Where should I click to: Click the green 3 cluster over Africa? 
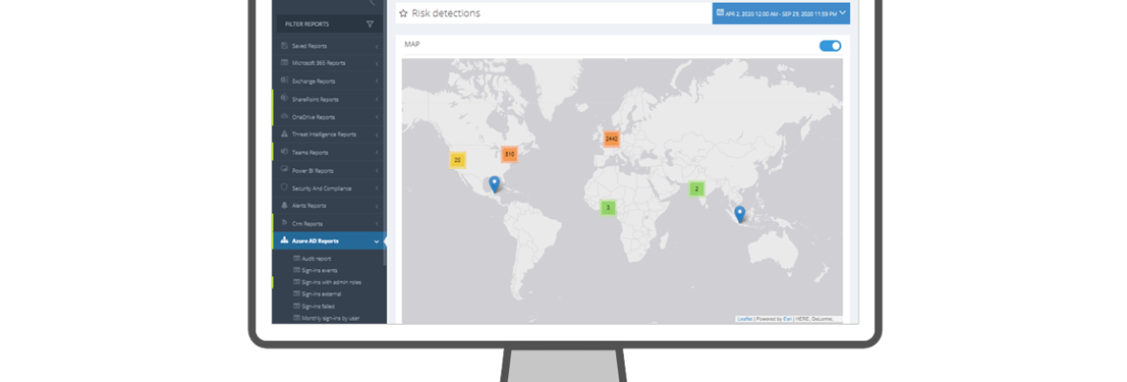click(x=608, y=207)
